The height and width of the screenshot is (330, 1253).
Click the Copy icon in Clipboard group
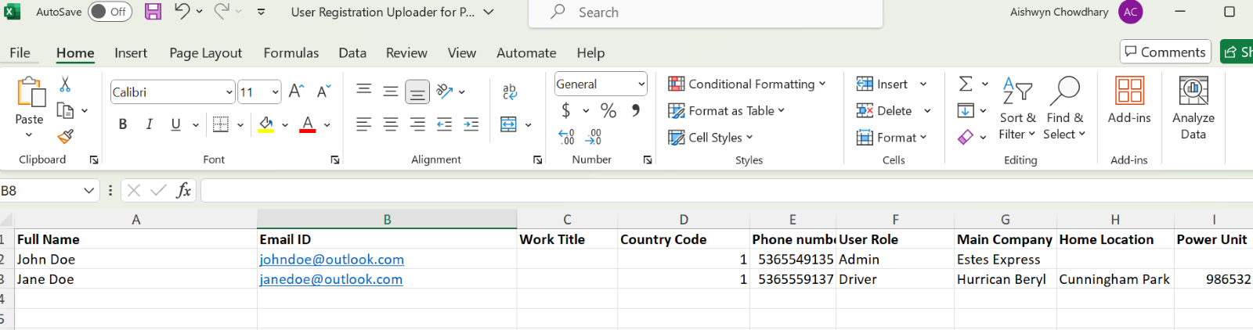pyautogui.click(x=65, y=110)
